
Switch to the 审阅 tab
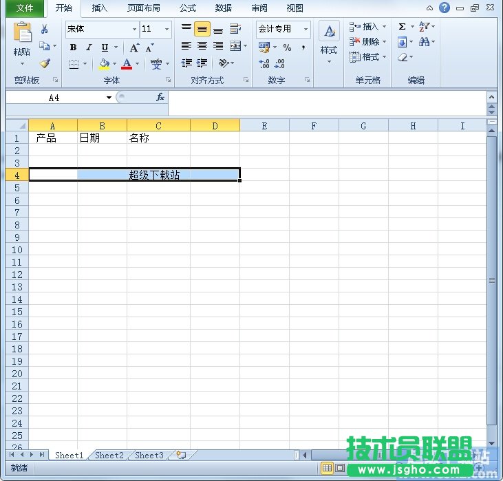coord(259,8)
